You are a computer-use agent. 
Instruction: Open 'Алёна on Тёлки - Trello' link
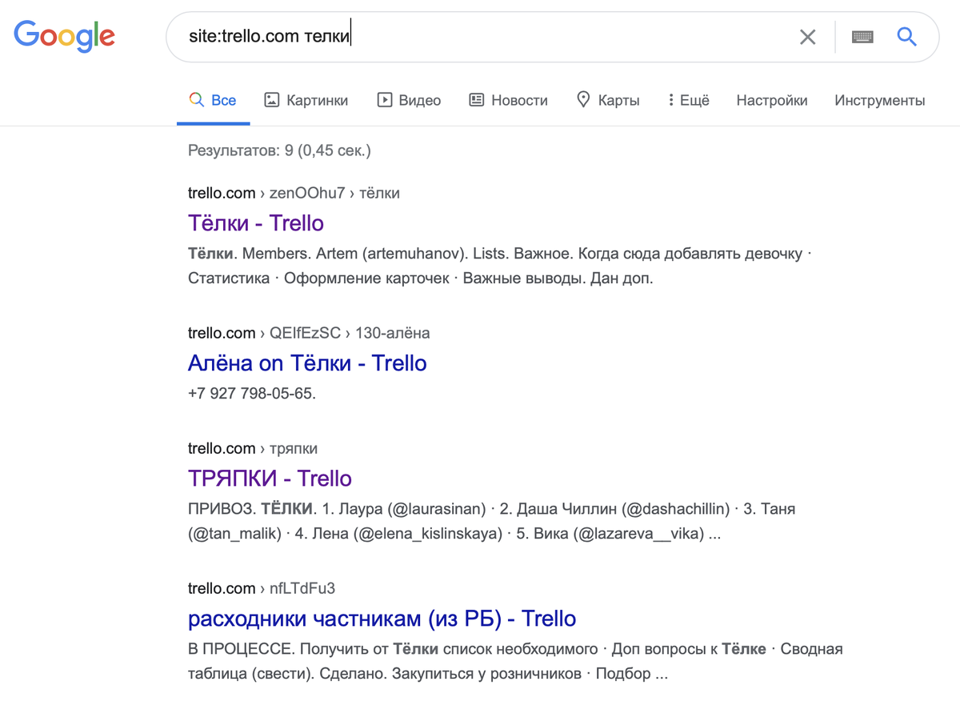[x=307, y=363]
